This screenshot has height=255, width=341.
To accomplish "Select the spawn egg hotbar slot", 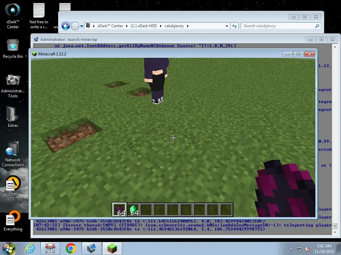I will [x=120, y=210].
